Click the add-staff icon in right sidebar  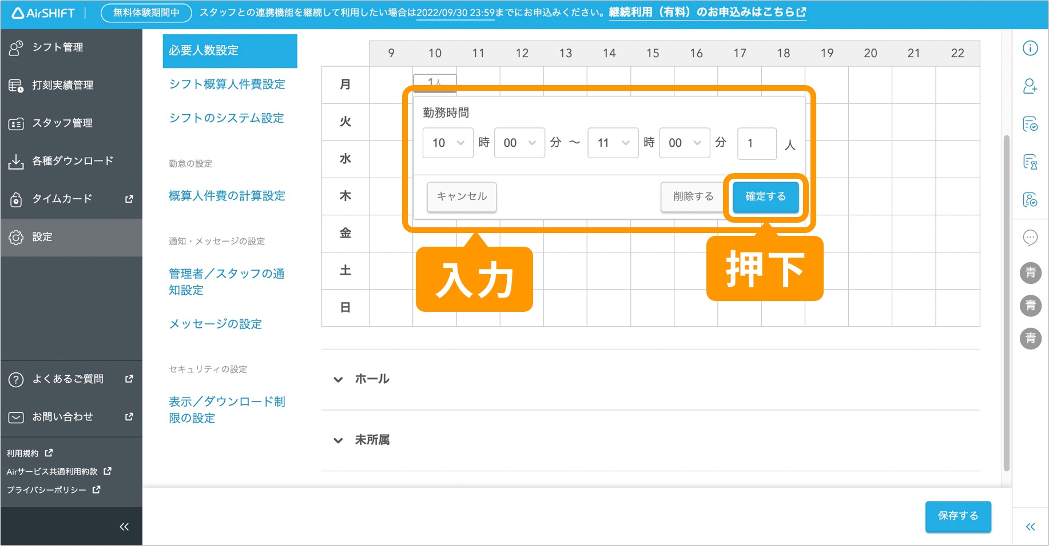coord(1030,87)
